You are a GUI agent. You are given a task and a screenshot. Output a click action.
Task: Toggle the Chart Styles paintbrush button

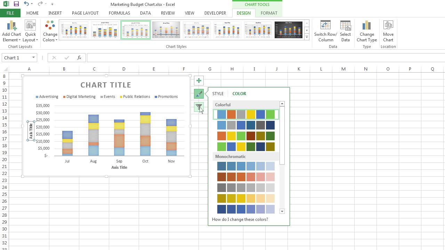pyautogui.click(x=199, y=94)
